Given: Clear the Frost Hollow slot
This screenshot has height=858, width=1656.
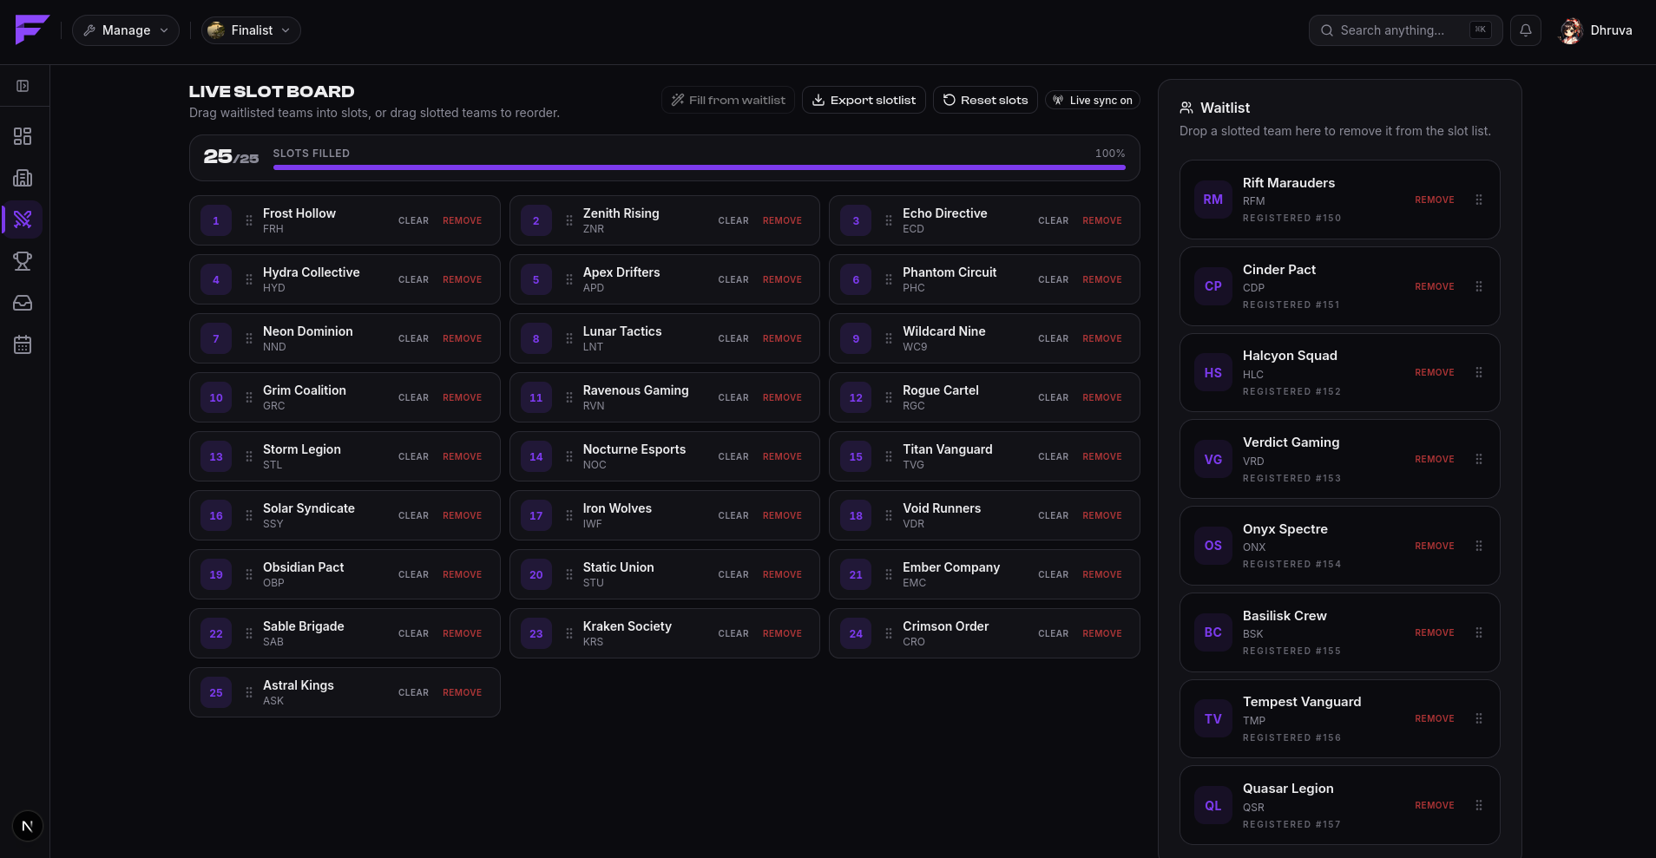Looking at the screenshot, I should (x=413, y=220).
